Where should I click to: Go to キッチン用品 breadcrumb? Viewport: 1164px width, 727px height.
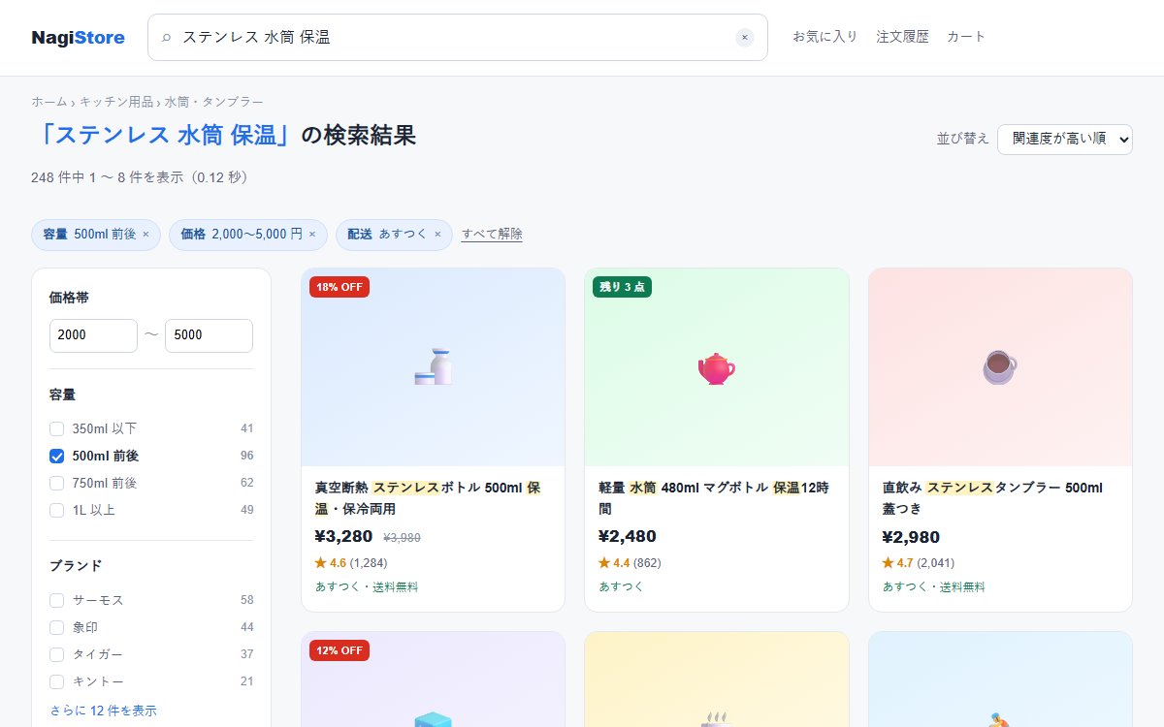coord(116,102)
